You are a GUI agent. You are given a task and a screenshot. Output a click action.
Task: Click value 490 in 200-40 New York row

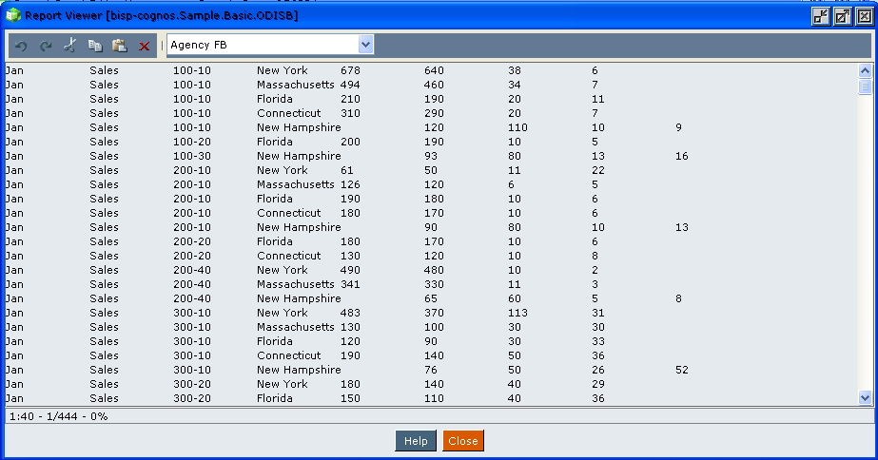(350, 270)
